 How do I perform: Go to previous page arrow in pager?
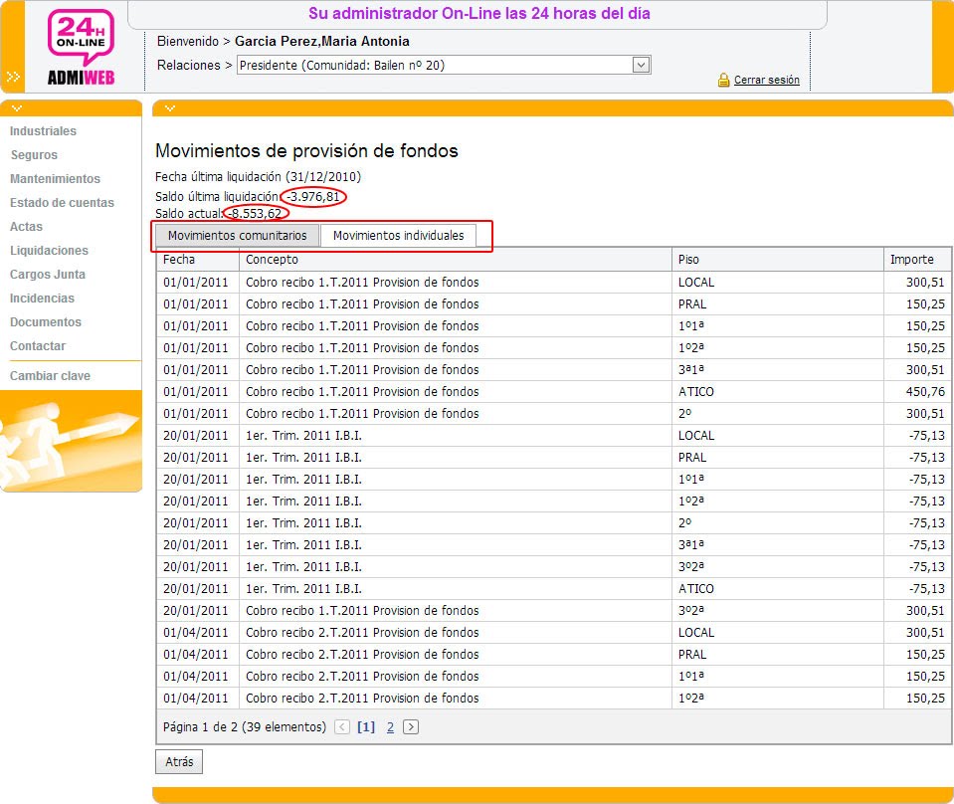pos(342,727)
